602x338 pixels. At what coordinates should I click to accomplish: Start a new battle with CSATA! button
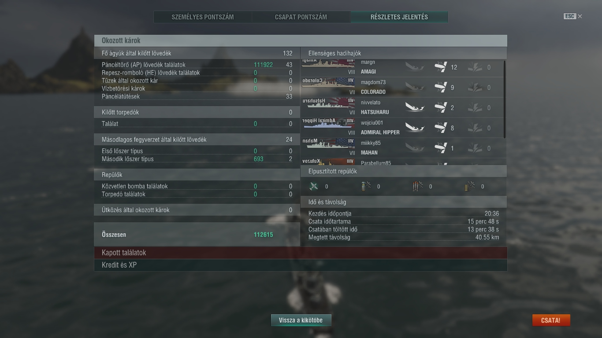pos(551,320)
